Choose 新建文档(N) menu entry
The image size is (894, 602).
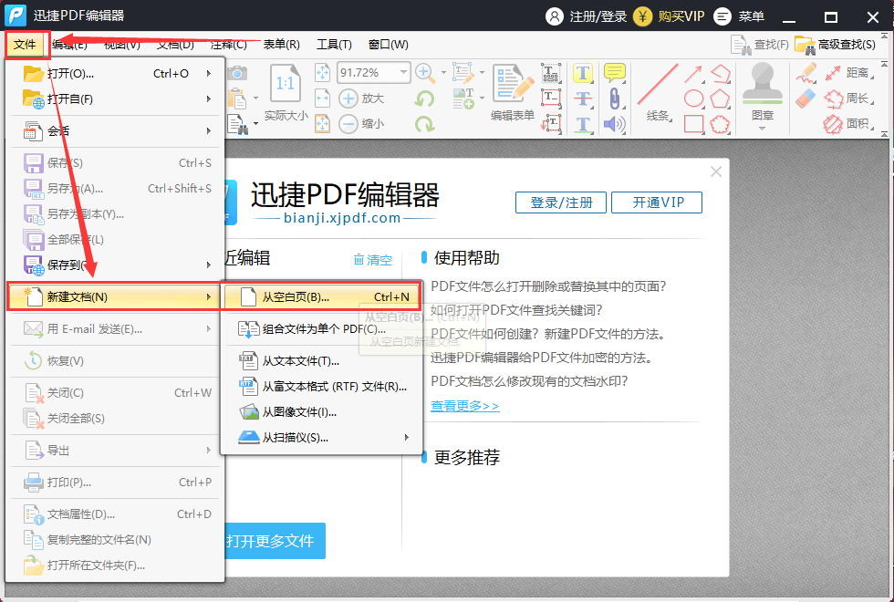point(114,296)
